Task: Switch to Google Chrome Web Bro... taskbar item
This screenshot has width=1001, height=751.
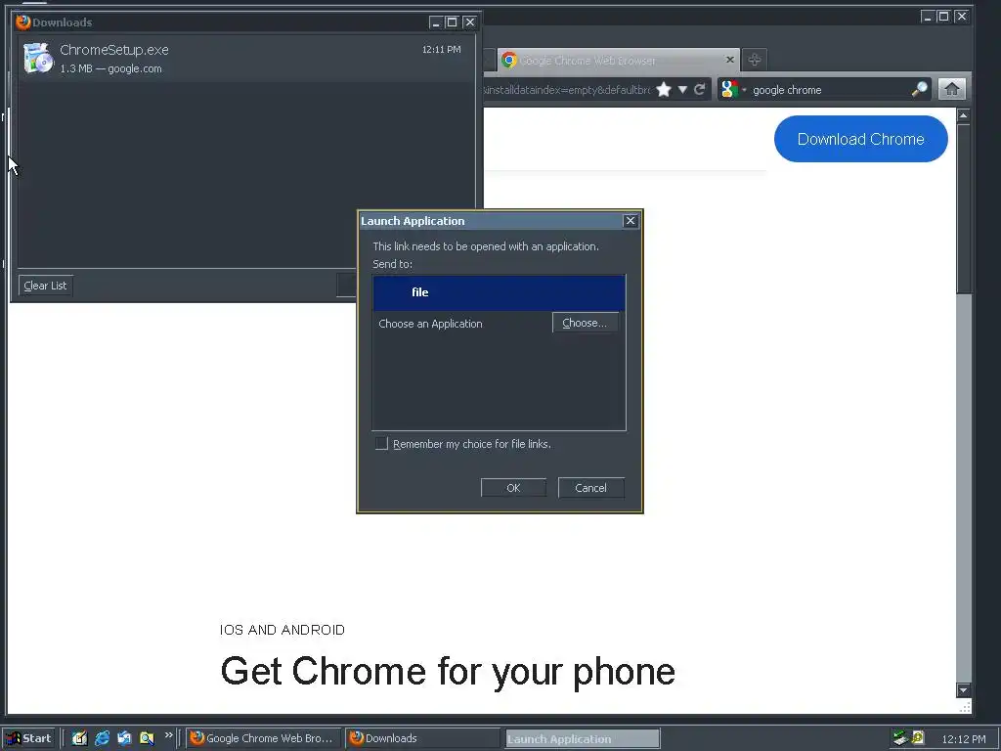Action: coord(263,738)
